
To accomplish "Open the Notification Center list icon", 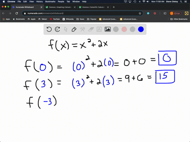I will (186, 2).
